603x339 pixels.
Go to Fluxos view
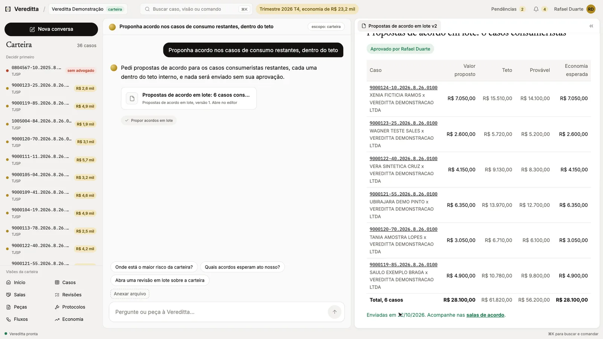tap(17, 319)
